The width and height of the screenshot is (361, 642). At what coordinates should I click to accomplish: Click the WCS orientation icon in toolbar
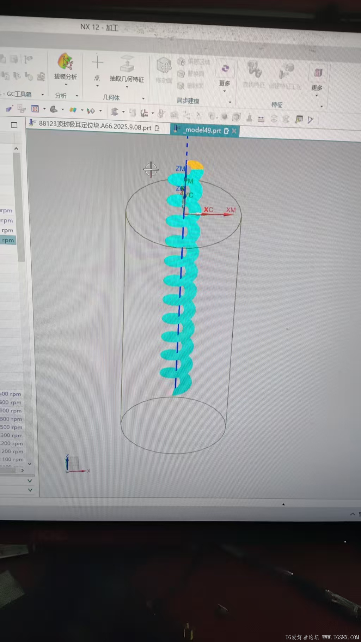(144, 113)
